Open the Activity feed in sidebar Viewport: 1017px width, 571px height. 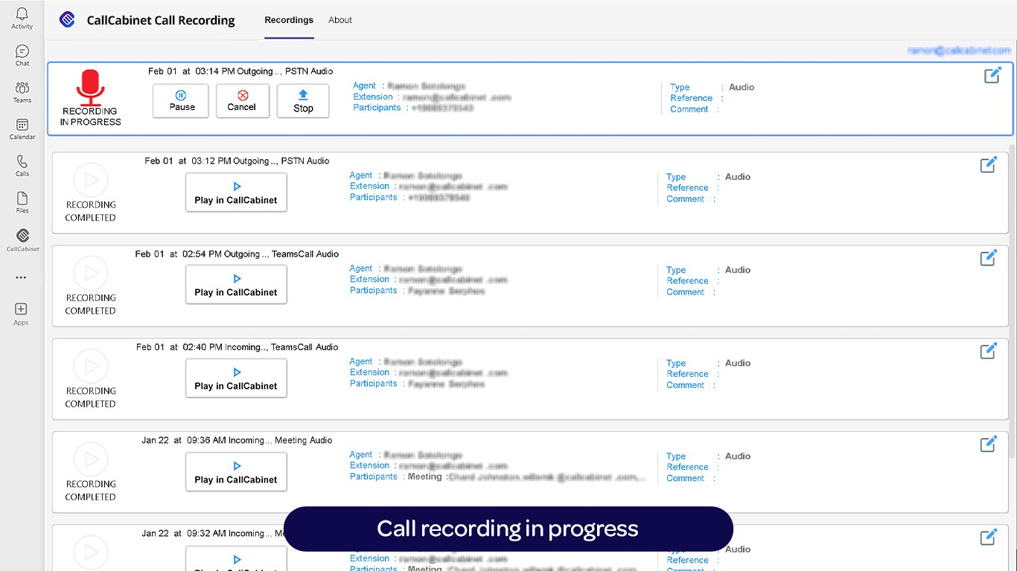click(22, 19)
